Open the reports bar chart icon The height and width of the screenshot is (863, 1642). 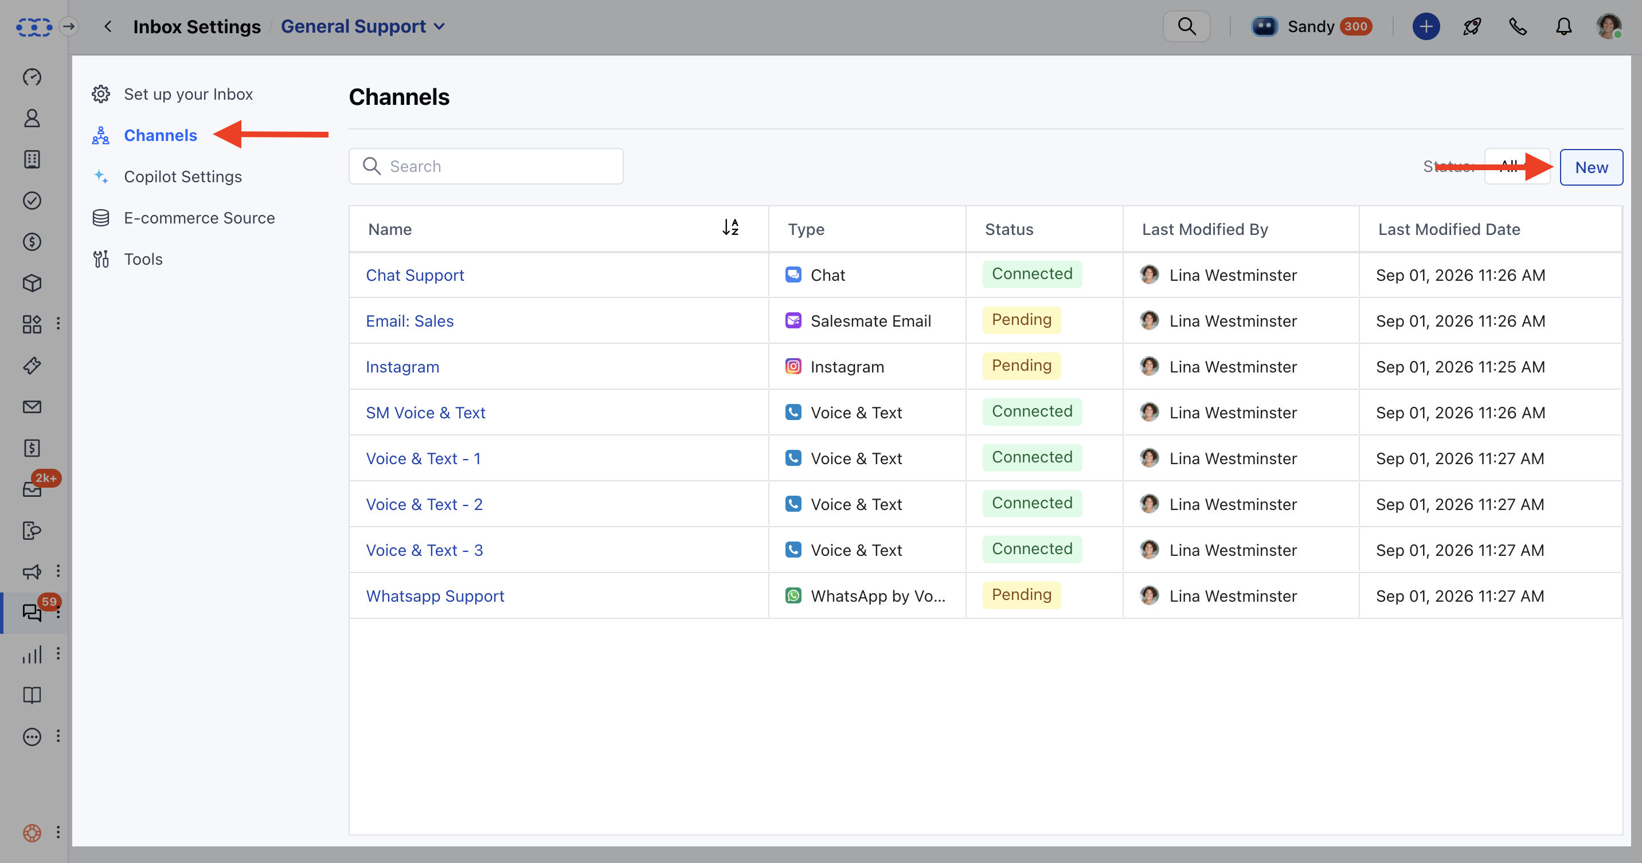coord(32,654)
